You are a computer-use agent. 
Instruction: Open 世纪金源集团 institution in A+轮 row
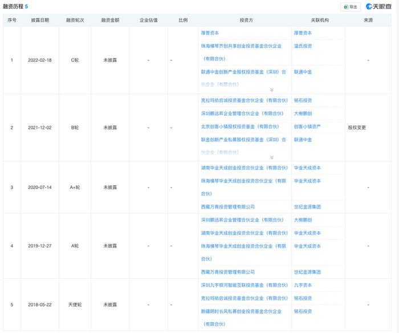click(x=307, y=207)
